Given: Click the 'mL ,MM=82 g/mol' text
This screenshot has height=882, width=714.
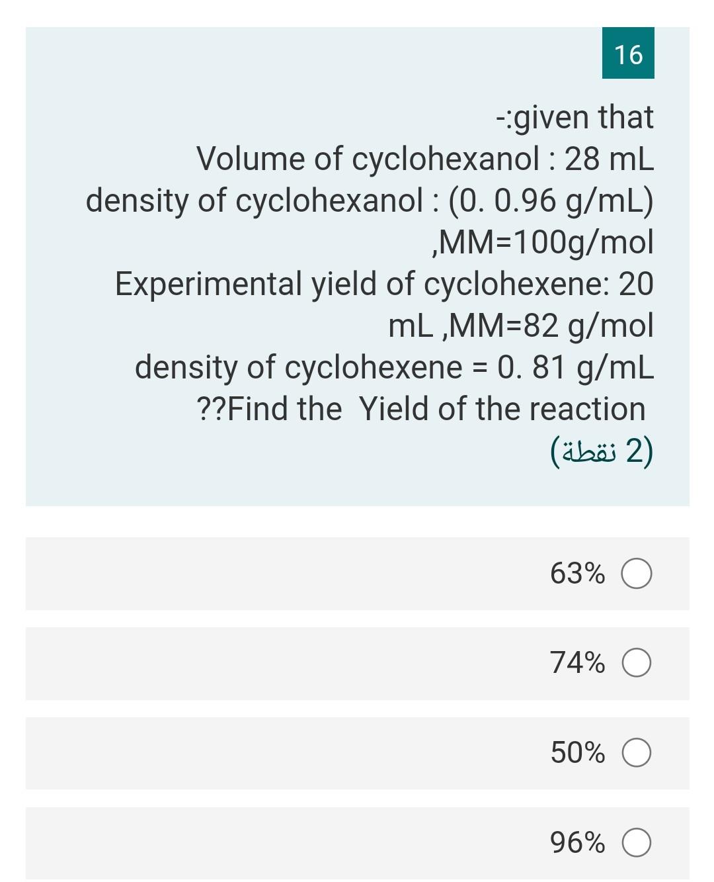Looking at the screenshot, I should pyautogui.click(x=521, y=326).
